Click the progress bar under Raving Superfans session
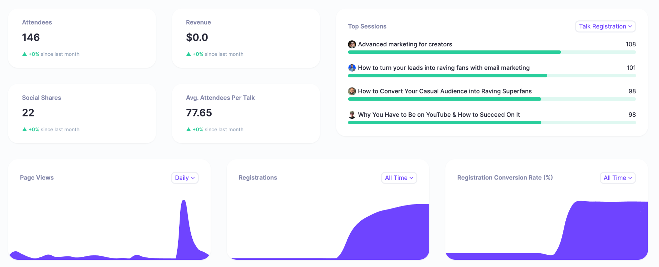Viewport: 659px width, 267px height. click(492, 99)
